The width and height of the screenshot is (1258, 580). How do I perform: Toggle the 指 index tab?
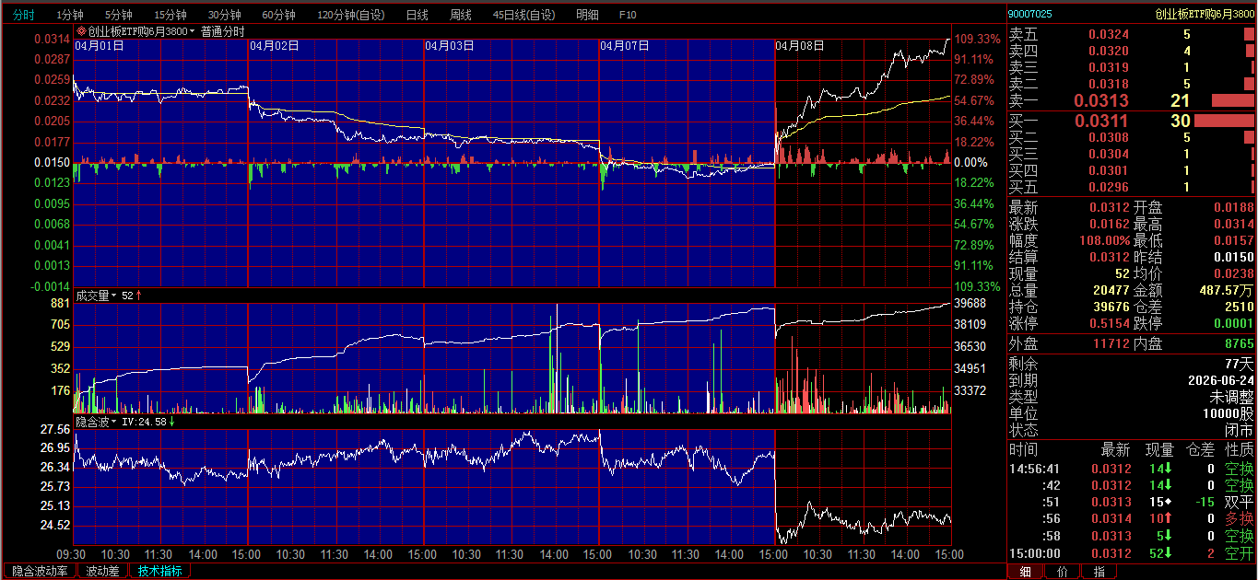[x=1099, y=572]
